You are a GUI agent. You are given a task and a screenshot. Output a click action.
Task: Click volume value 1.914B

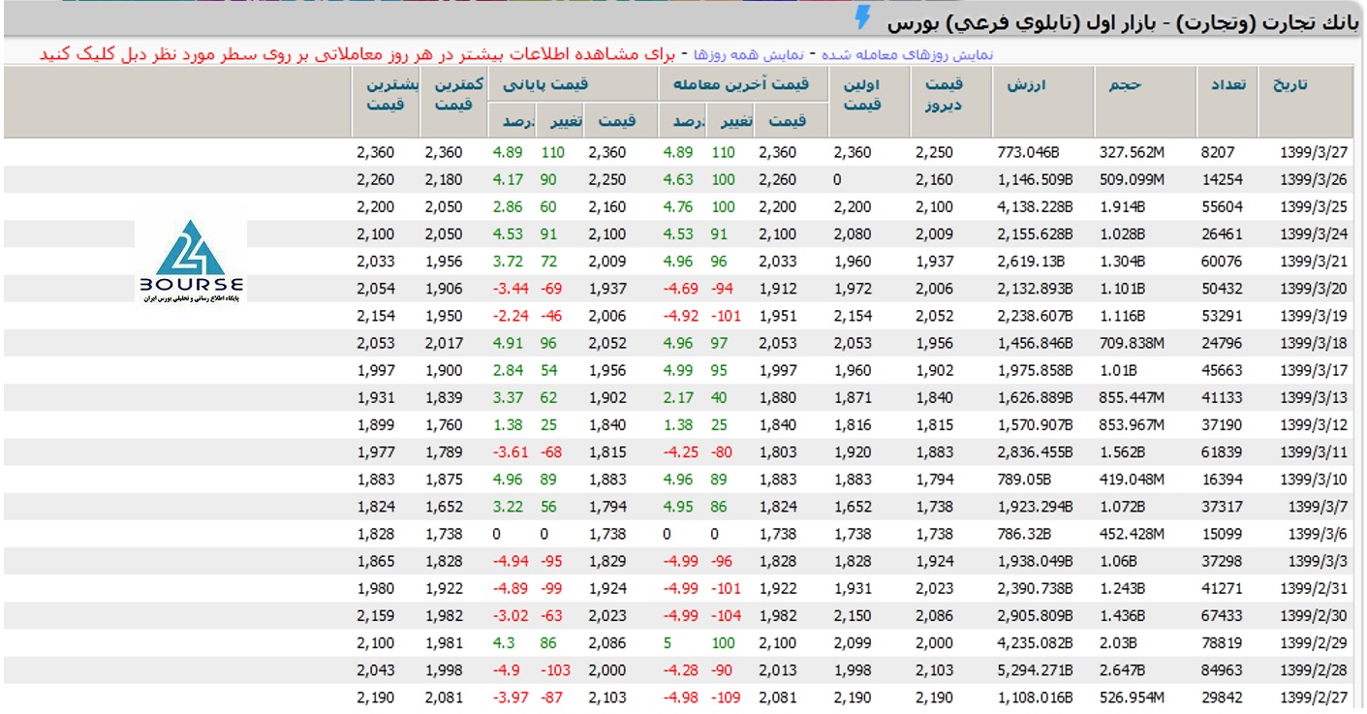[1121, 206]
